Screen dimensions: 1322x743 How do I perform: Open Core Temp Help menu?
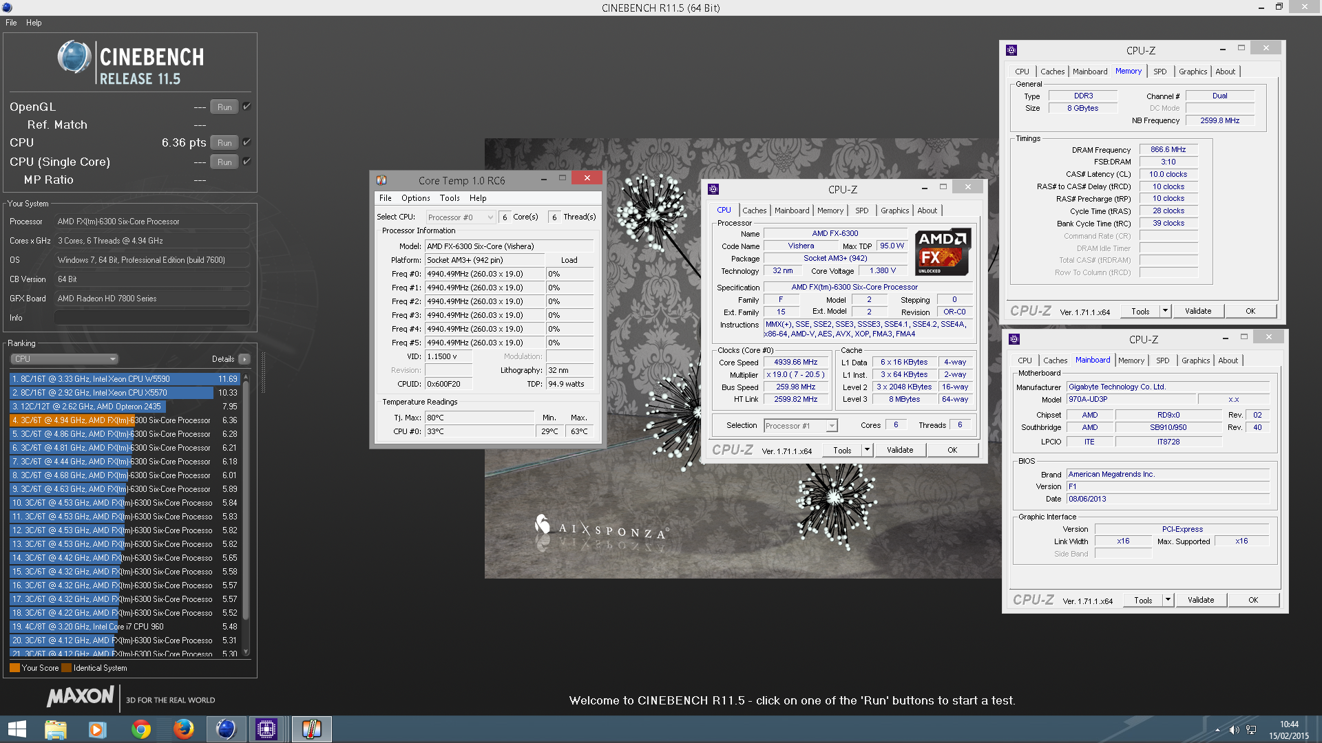point(478,198)
